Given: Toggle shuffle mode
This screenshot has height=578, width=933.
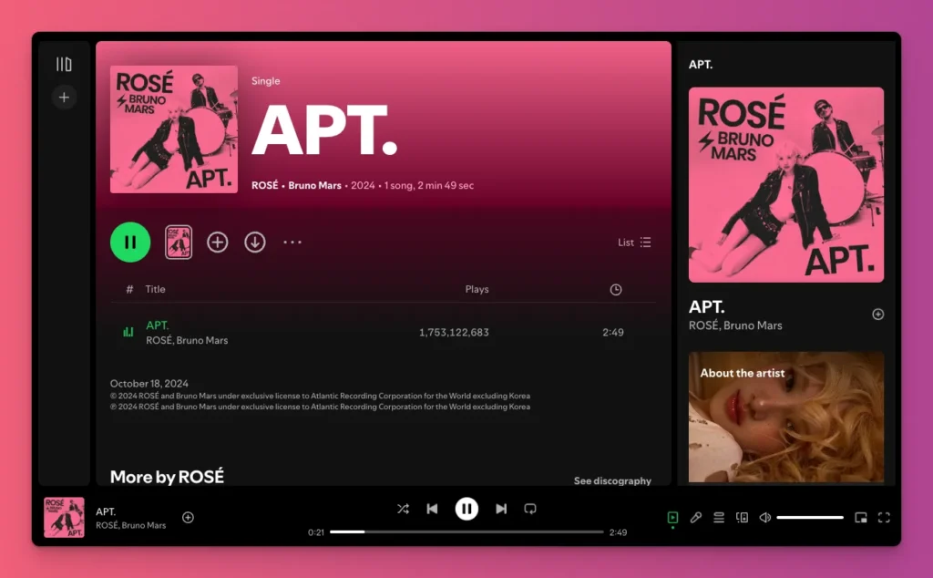Looking at the screenshot, I should coord(403,509).
